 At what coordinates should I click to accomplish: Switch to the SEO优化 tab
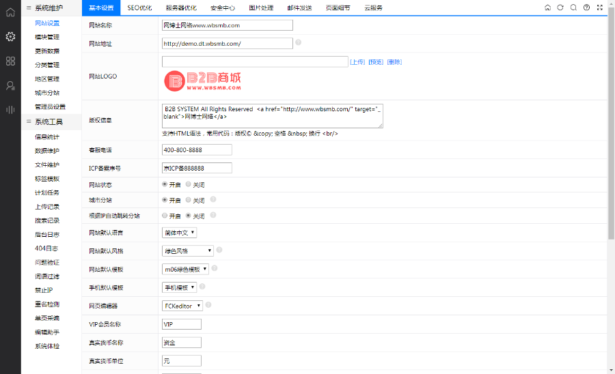pos(139,8)
